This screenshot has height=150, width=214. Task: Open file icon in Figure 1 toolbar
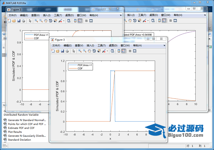pos(14,21)
